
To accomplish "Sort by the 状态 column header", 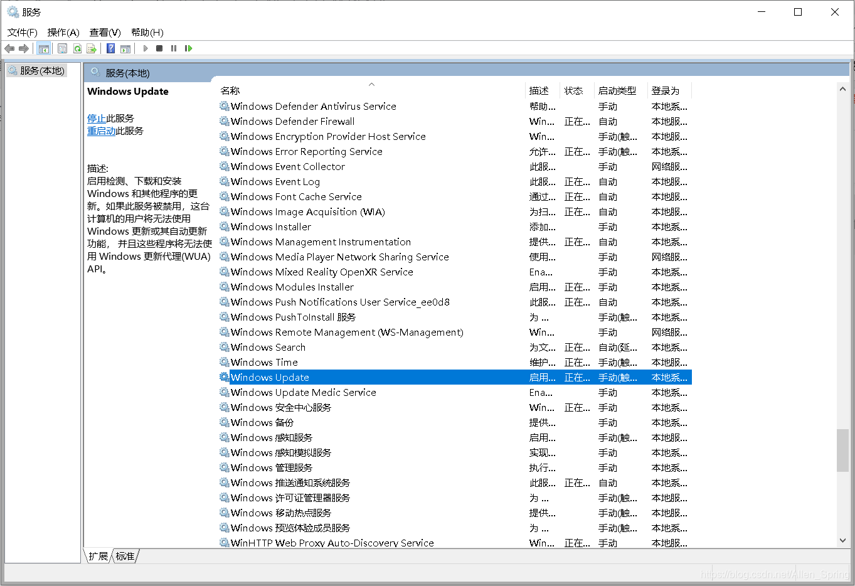I will tap(577, 90).
